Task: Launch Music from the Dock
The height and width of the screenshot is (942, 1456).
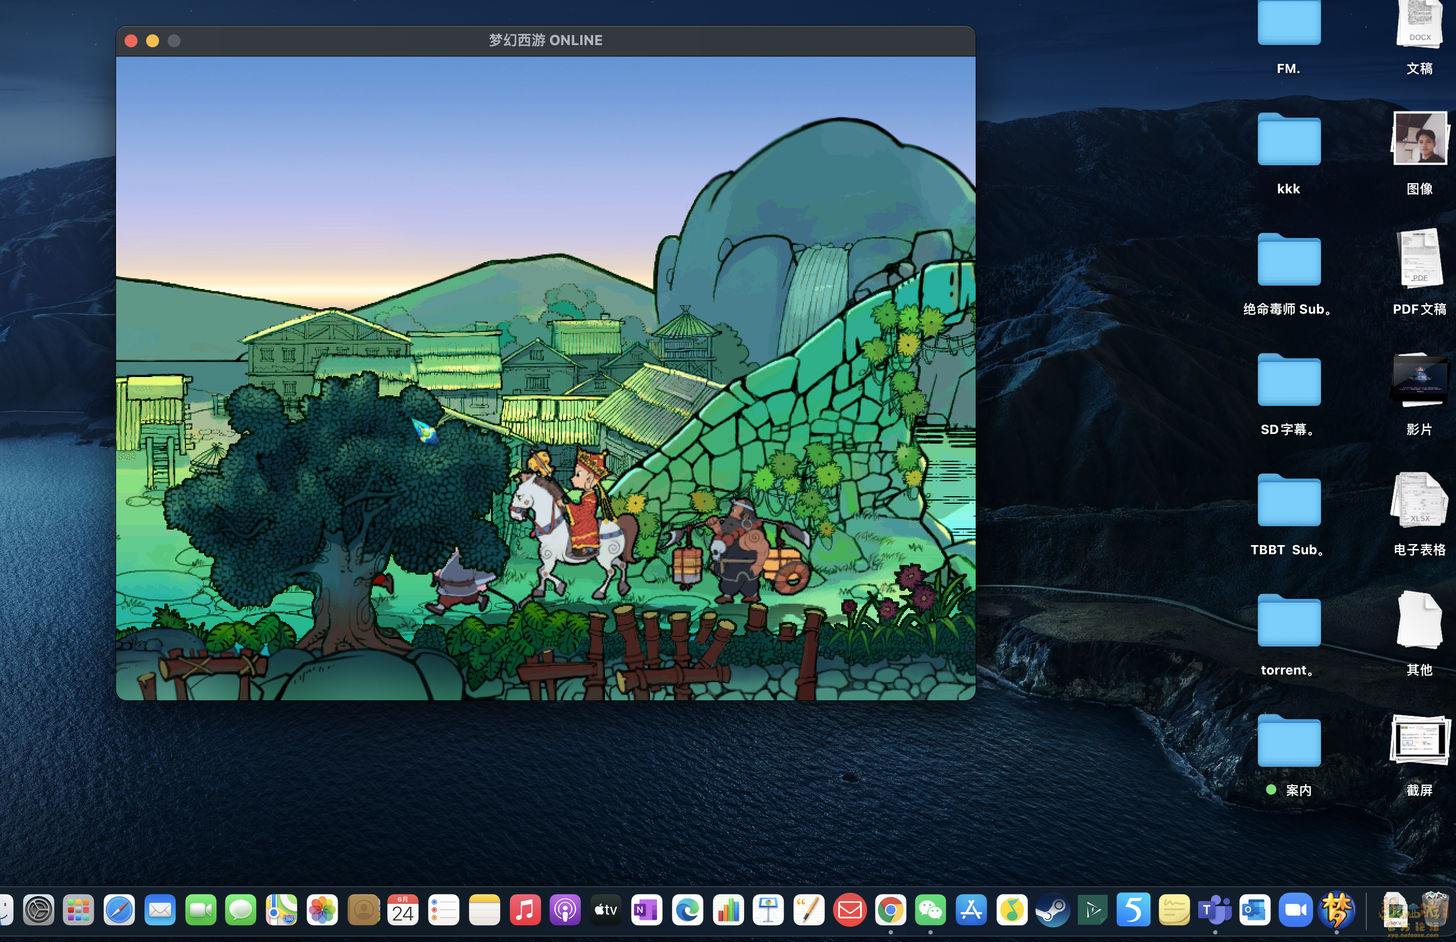Action: [x=525, y=910]
